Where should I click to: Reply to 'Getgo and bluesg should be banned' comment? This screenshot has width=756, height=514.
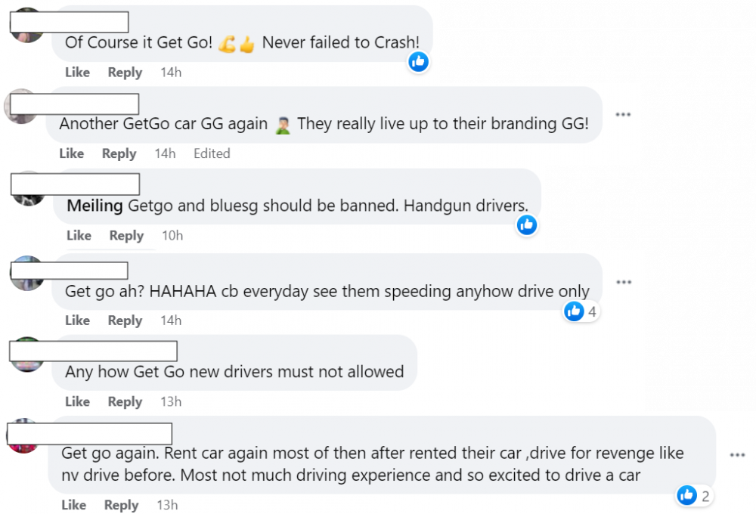pyautogui.click(x=126, y=235)
